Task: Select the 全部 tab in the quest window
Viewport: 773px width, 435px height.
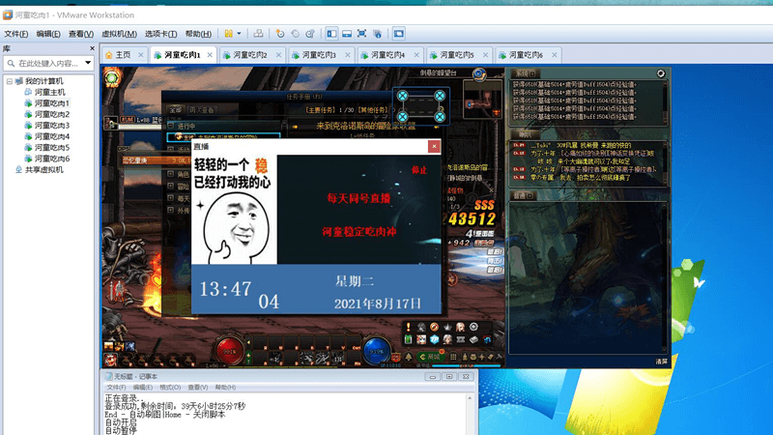Action: point(176,109)
